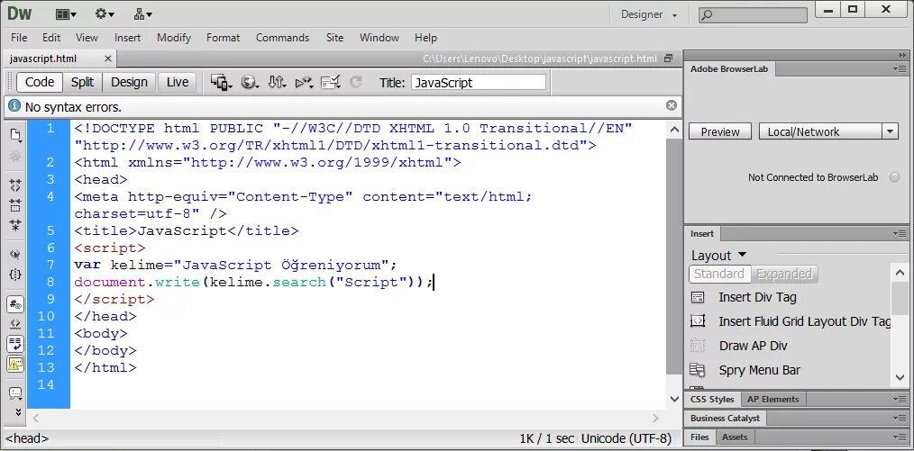Show more coding toolbar tools chevron
914x451 pixels.
click(17, 410)
